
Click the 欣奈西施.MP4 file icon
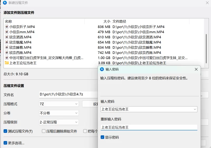(x=7, y=53)
